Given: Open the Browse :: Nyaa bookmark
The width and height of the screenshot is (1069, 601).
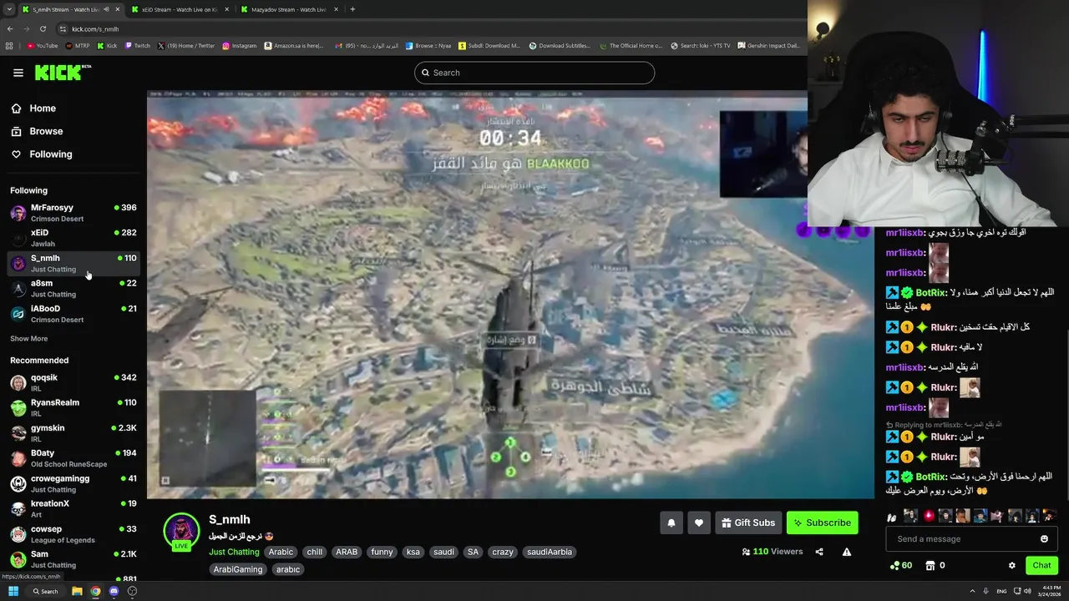Looking at the screenshot, I should pos(428,46).
